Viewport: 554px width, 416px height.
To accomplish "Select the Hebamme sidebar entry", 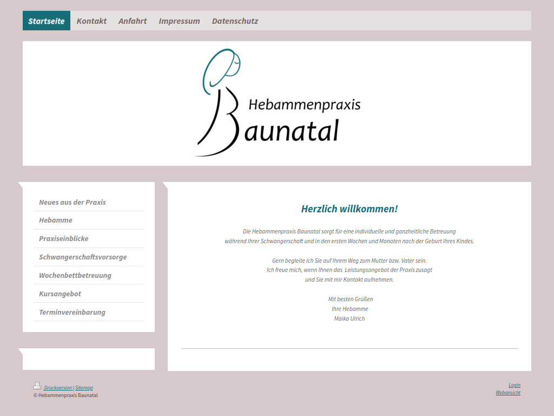I will 55,220.
